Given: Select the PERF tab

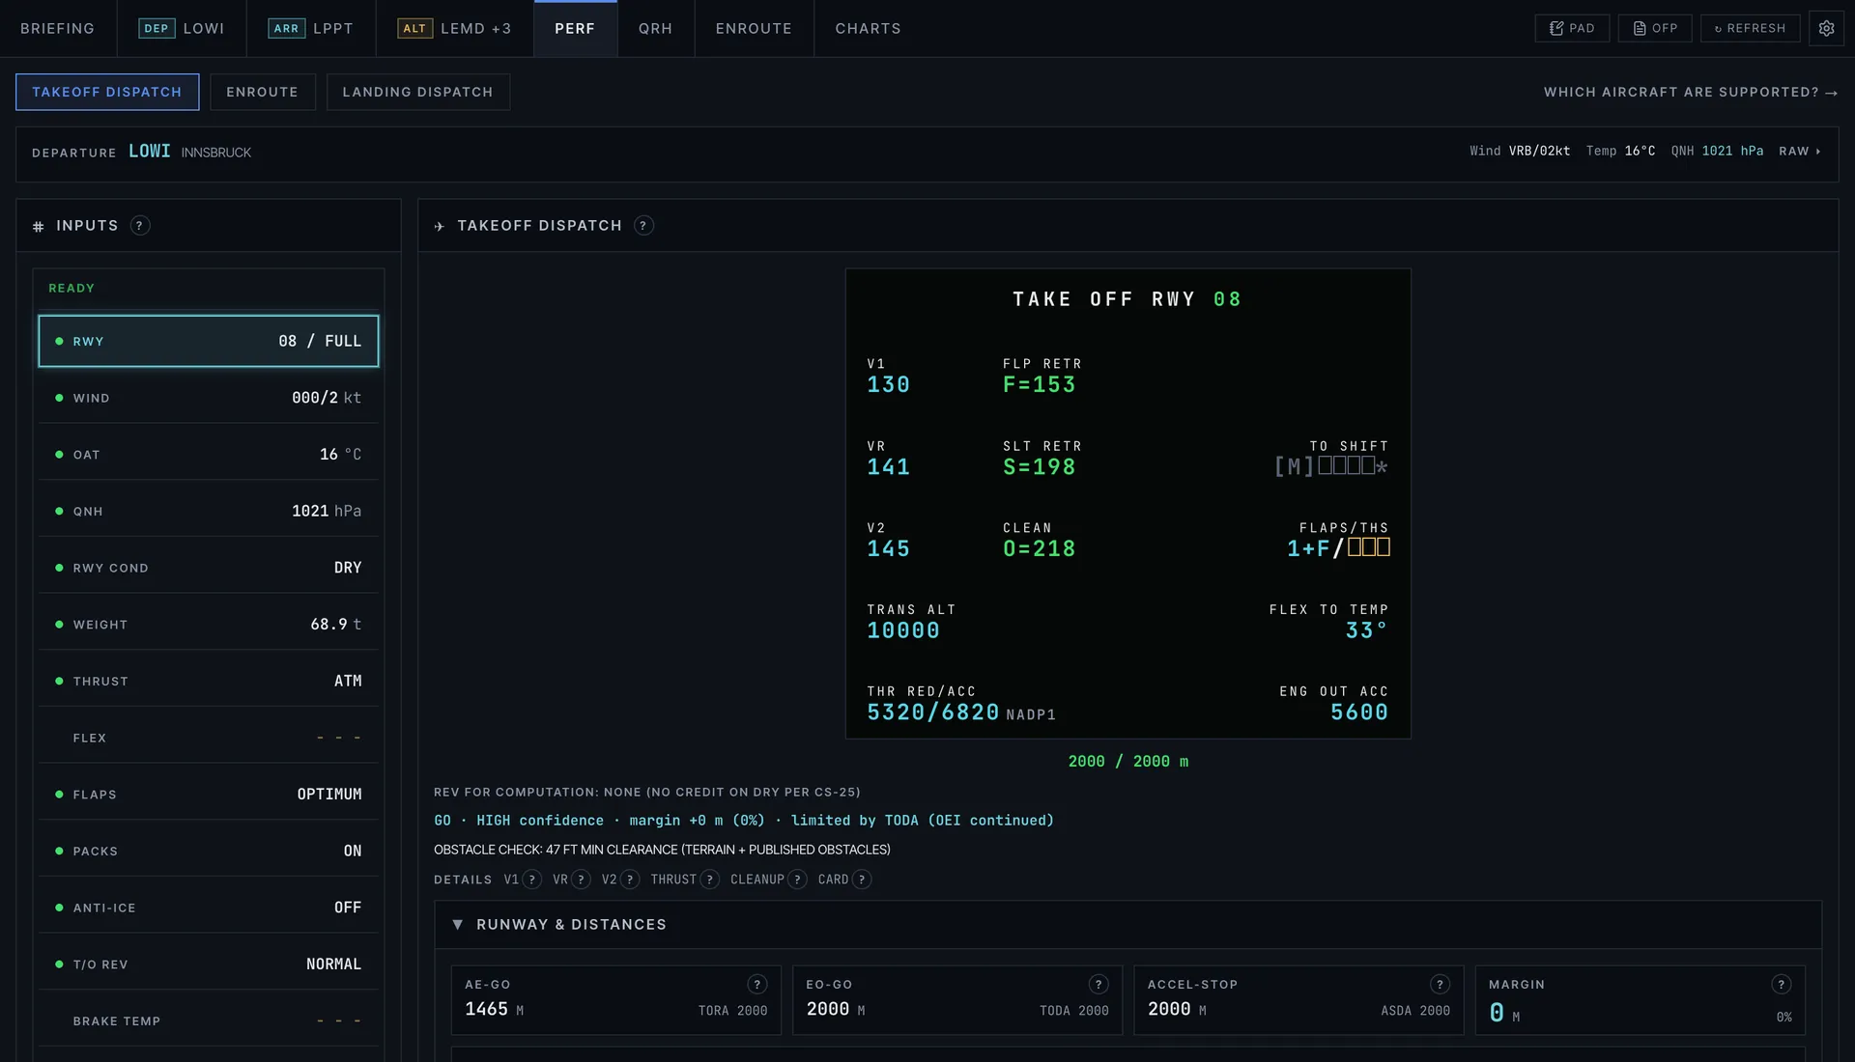Looking at the screenshot, I should 575,29.
